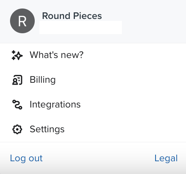This screenshot has height=174, width=186.
Task: Click the letter R inside the avatar
Action: tap(22, 21)
